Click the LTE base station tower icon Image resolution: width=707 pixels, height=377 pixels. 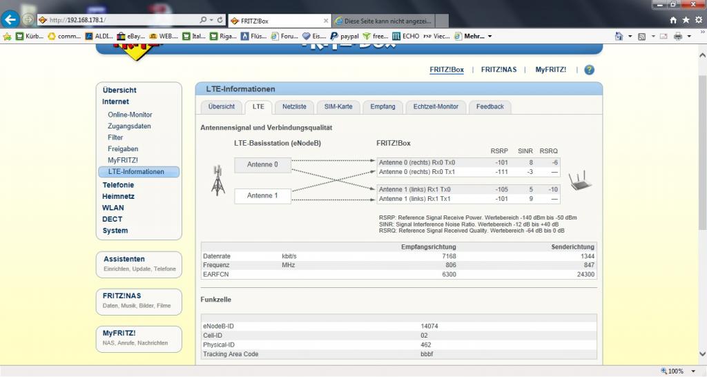(217, 180)
